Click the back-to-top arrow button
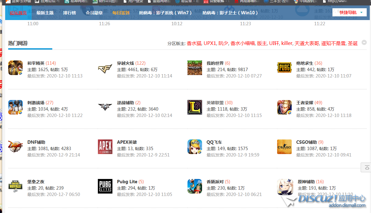The height and width of the screenshot is (213, 371). click(367, 167)
